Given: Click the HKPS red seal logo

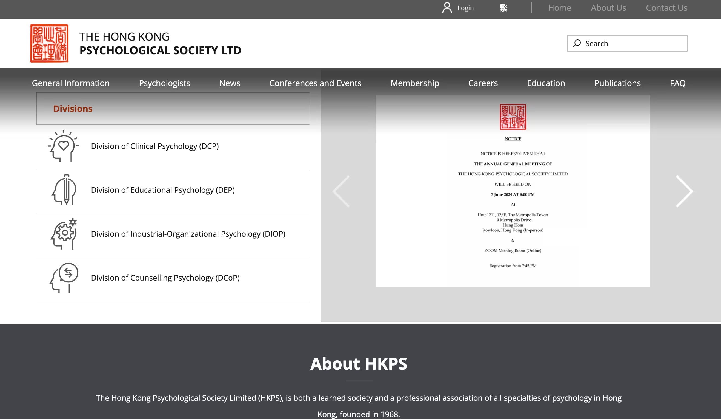Looking at the screenshot, I should (x=49, y=43).
